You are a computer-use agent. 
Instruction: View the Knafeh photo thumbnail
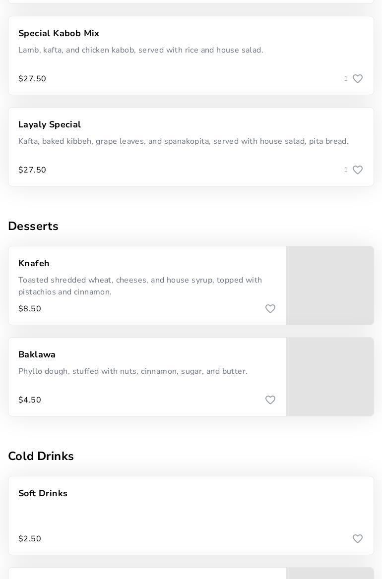click(330, 286)
